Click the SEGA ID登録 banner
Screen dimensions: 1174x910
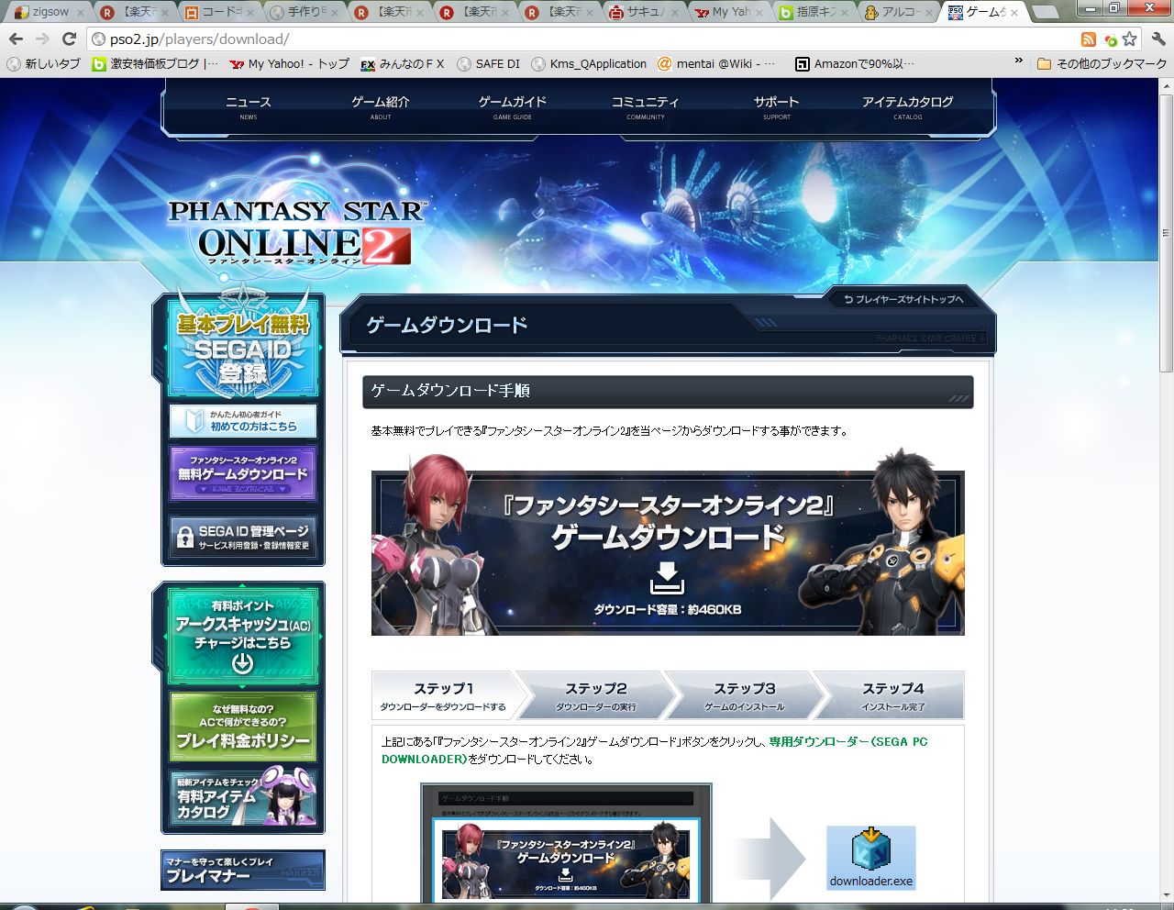tap(243, 350)
